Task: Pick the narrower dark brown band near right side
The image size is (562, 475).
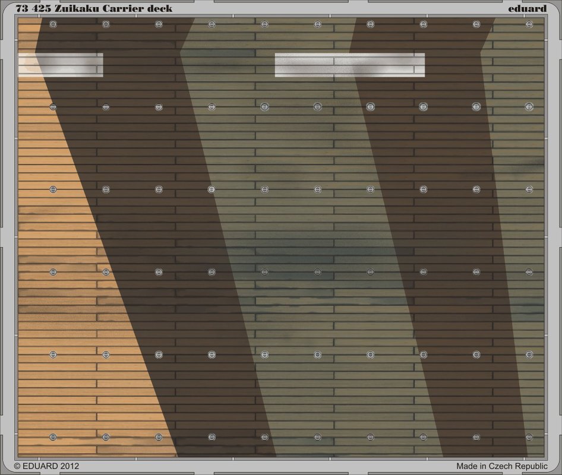Action: click(440, 237)
